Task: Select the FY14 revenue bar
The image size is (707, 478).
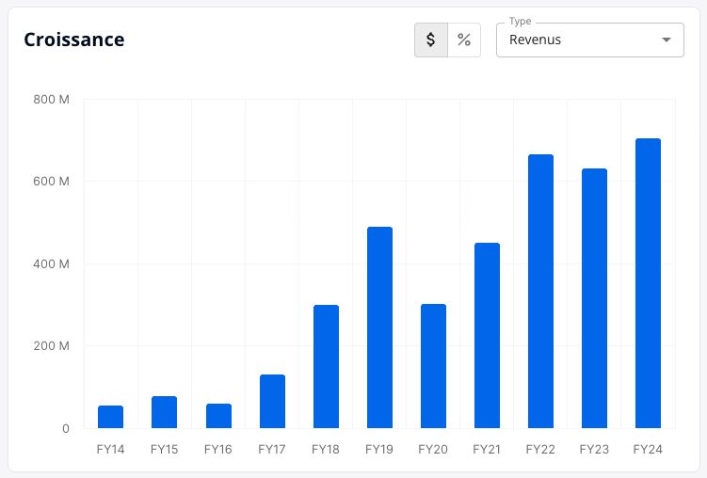Action: click(110, 417)
